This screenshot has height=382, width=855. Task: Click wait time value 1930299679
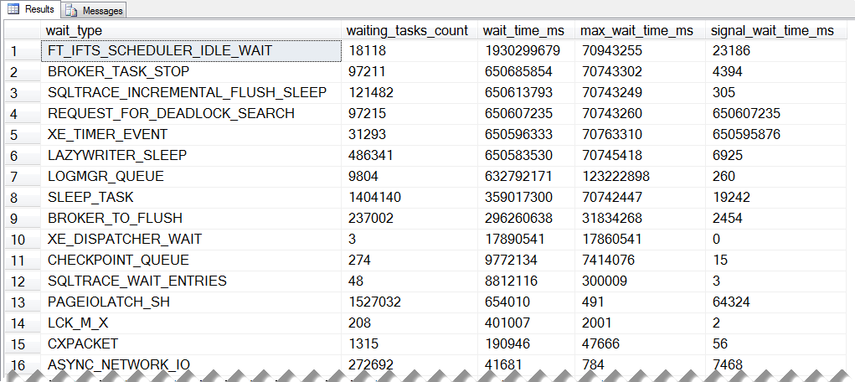pyautogui.click(x=527, y=51)
